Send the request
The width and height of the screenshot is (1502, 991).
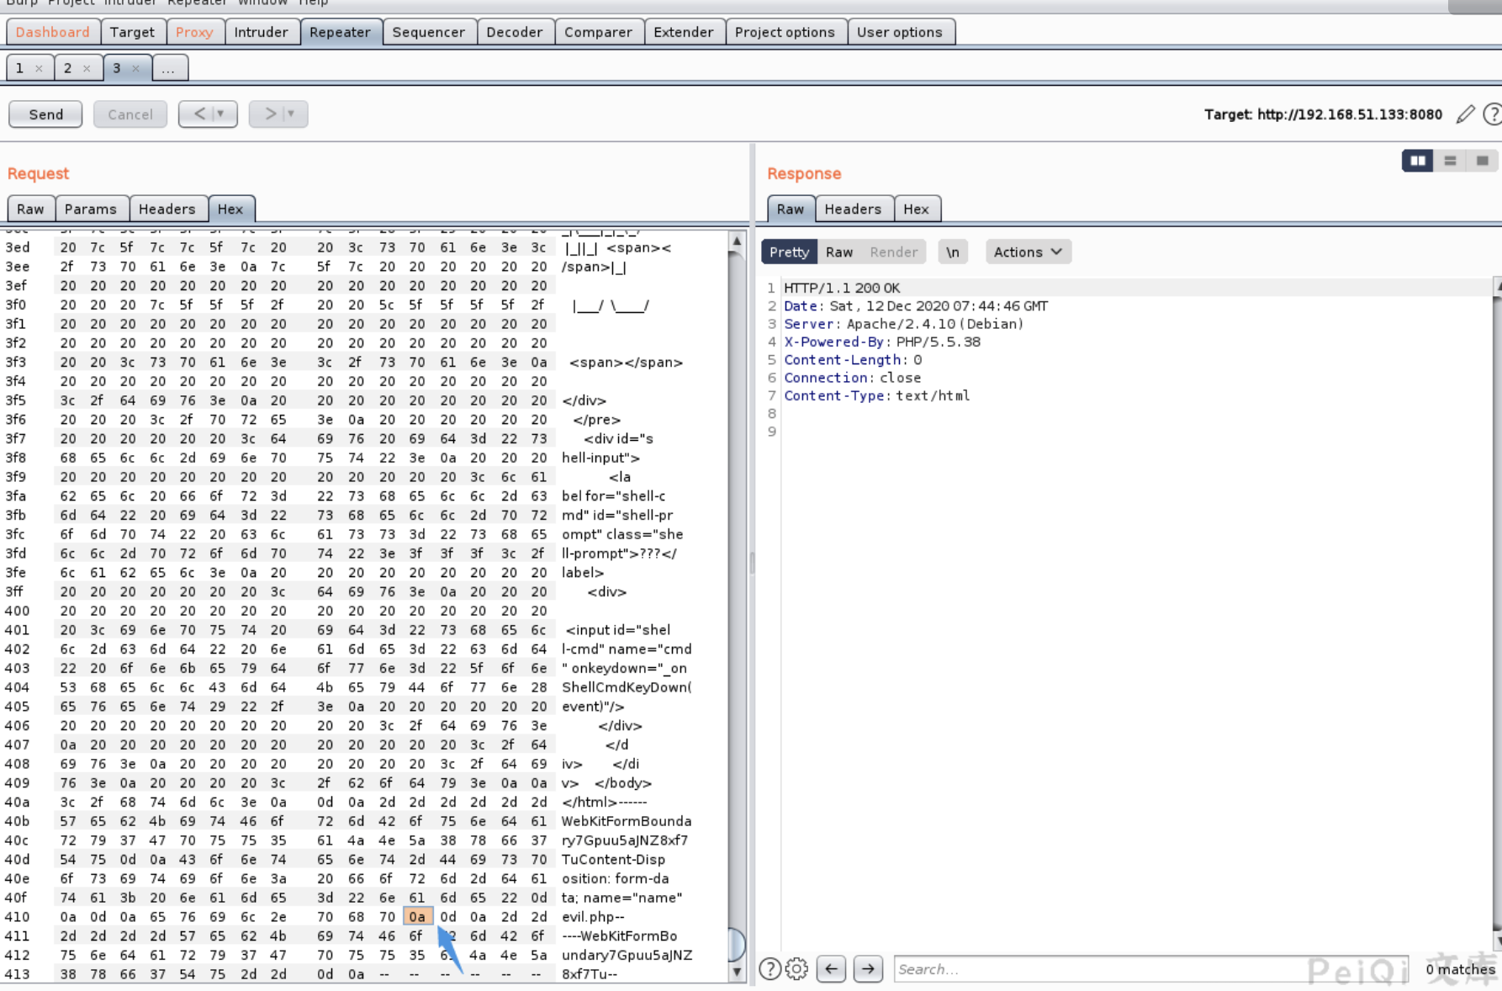tap(45, 114)
